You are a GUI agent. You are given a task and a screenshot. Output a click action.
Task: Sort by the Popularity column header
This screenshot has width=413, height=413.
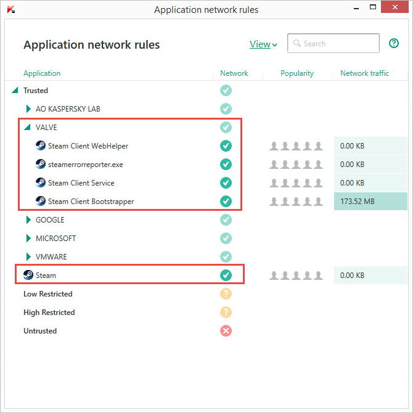tap(297, 73)
